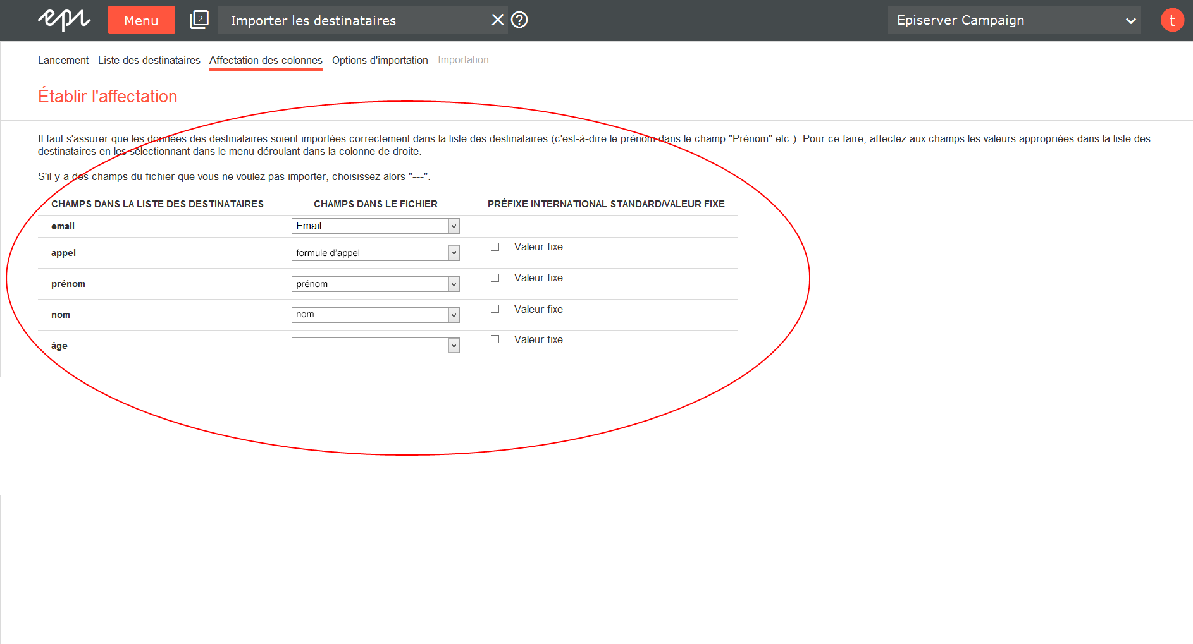Image resolution: width=1193 pixels, height=644 pixels.
Task: Open the Email file field dropdown
Action: [x=375, y=226]
